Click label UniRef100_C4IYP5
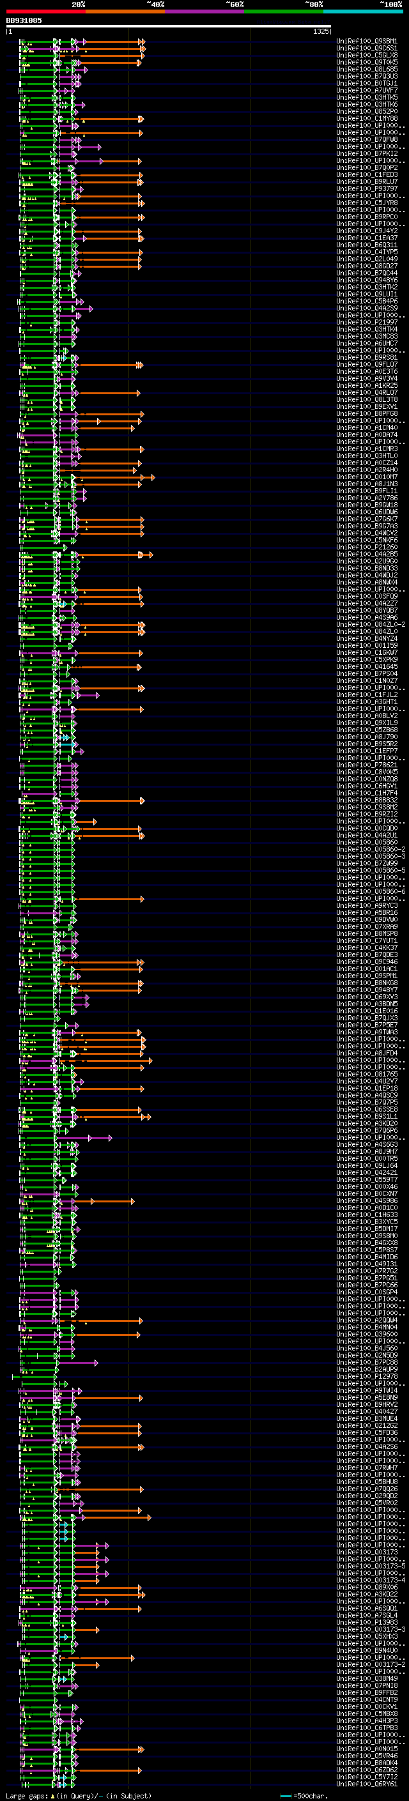This screenshot has width=409, height=1801. coord(367,252)
